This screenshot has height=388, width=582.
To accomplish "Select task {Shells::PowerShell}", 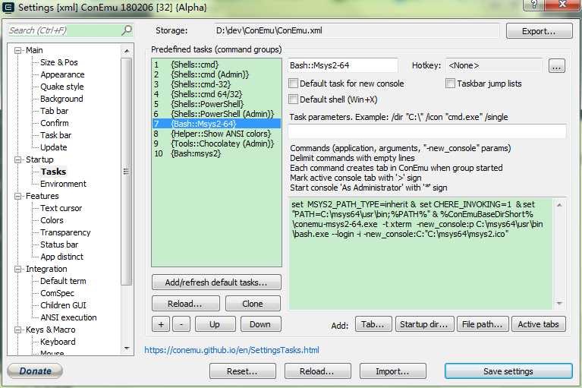I will tap(216, 104).
